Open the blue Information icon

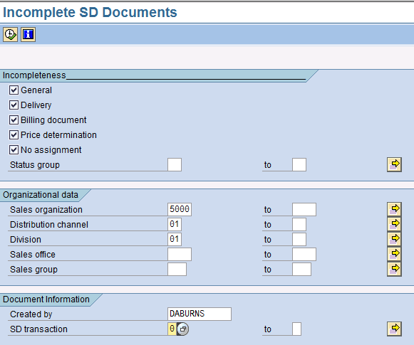tap(28, 35)
